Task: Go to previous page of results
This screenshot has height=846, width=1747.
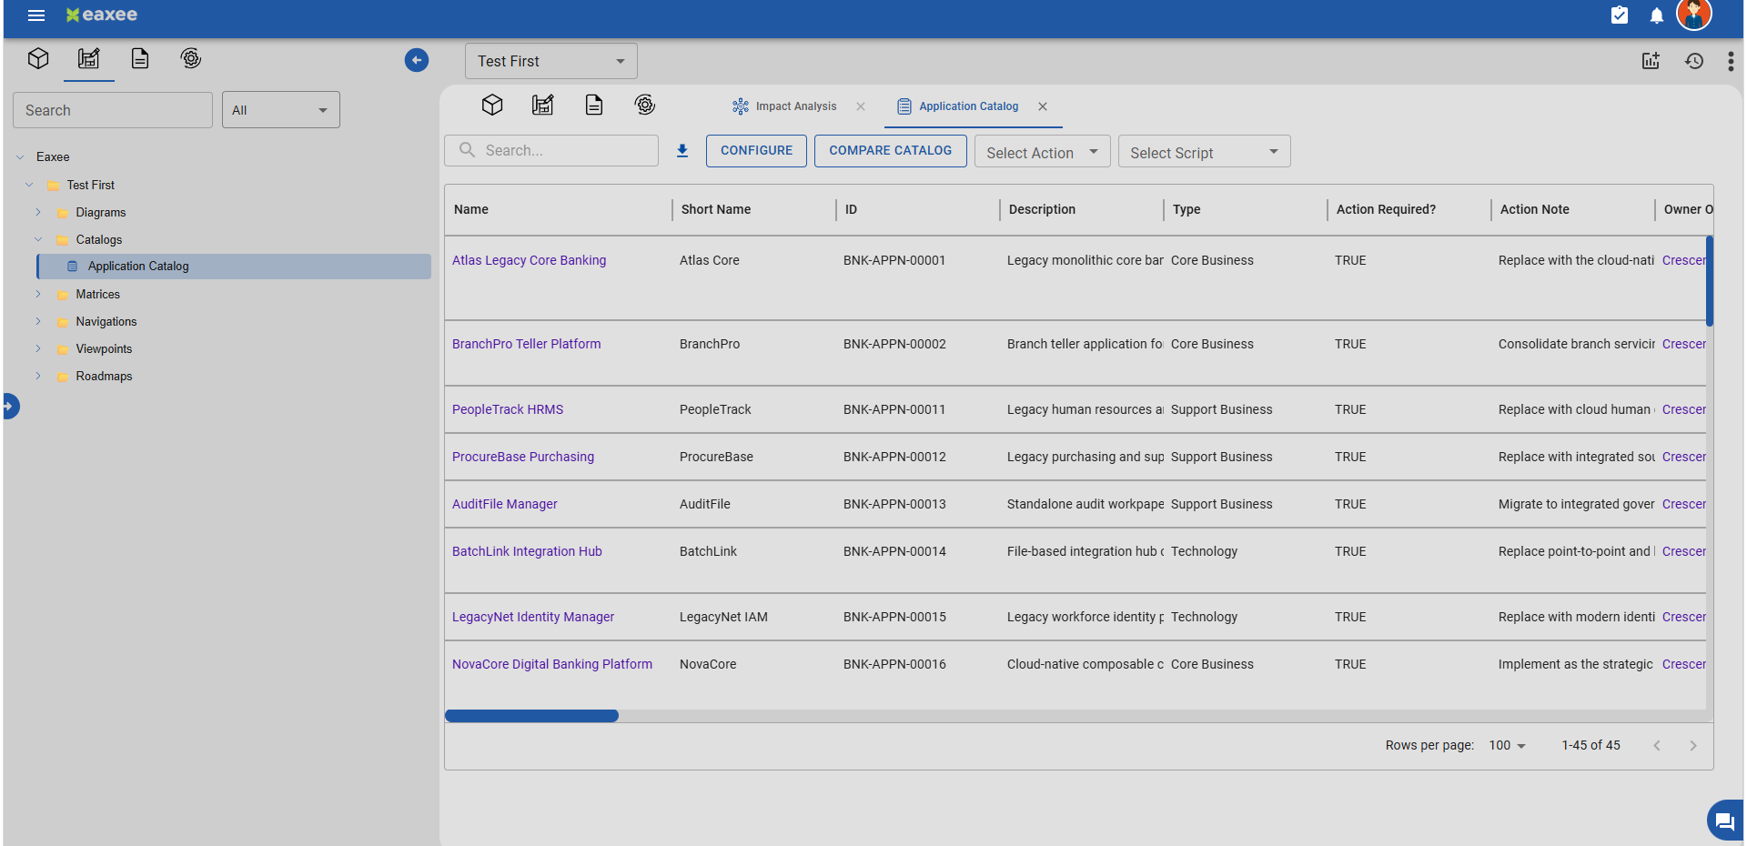Action: [1657, 745]
